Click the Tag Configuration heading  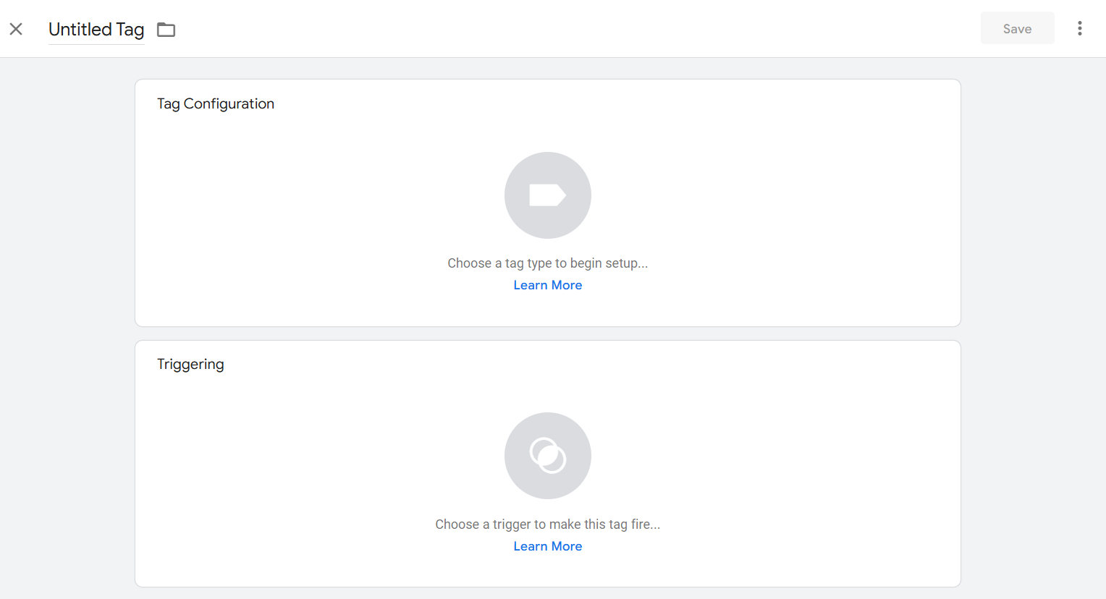click(216, 103)
